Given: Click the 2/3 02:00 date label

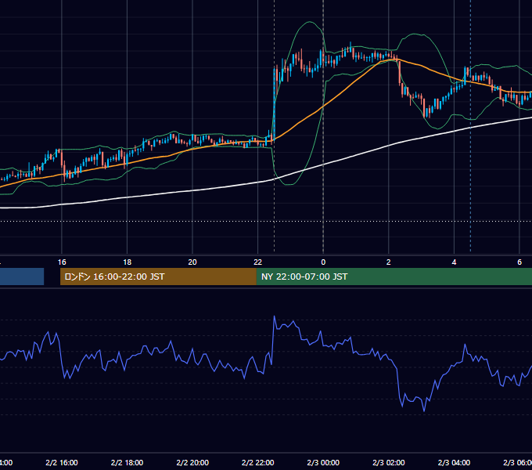Looking at the screenshot, I should (x=389, y=462).
